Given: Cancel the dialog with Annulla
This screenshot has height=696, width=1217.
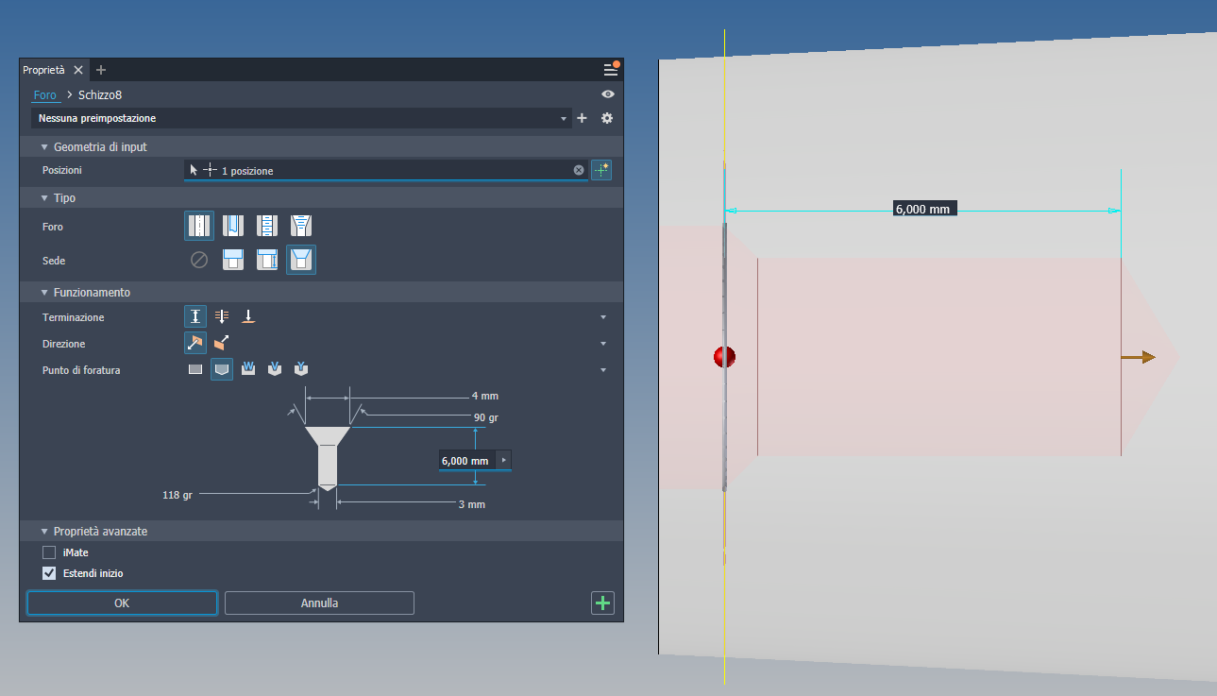Looking at the screenshot, I should pyautogui.click(x=318, y=603).
